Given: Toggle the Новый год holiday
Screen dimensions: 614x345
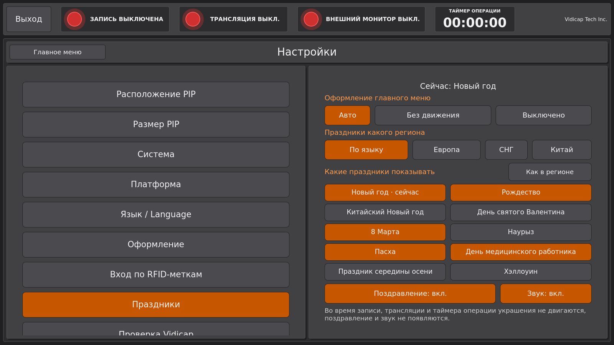Looking at the screenshot, I should coord(385,192).
